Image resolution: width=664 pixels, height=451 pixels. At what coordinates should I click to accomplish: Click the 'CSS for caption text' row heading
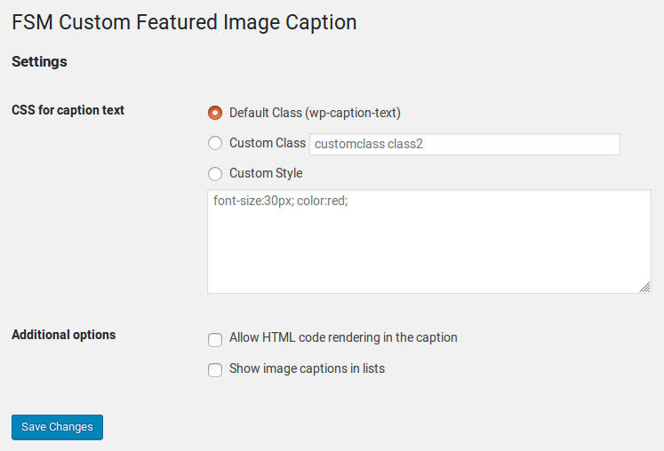[x=68, y=110]
